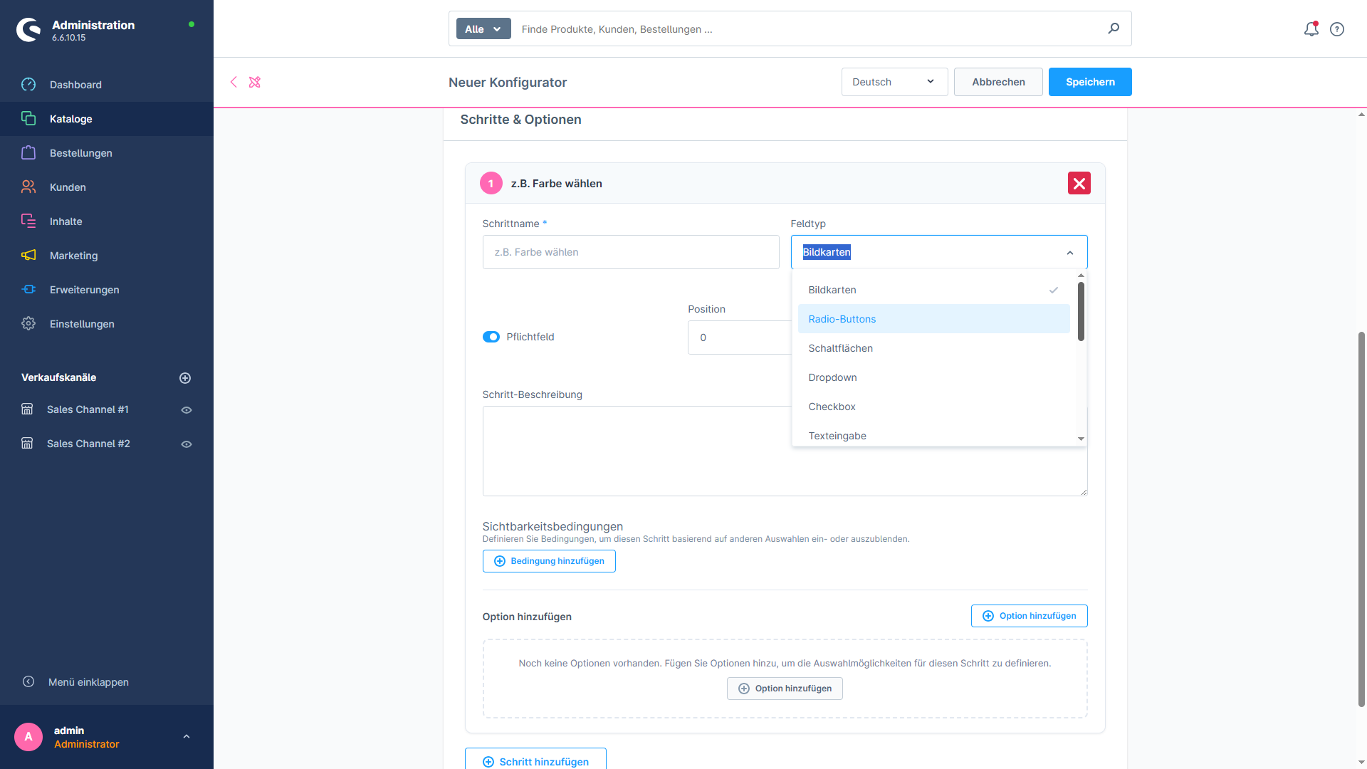Click the Kunden people icon
The height and width of the screenshot is (769, 1367).
click(x=28, y=187)
